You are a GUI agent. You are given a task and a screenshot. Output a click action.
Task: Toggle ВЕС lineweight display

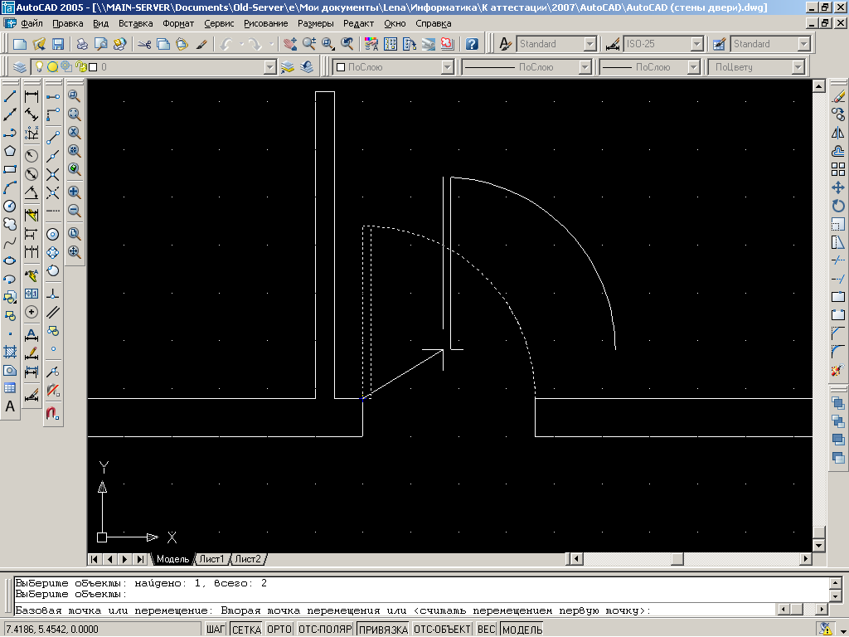[x=486, y=629]
